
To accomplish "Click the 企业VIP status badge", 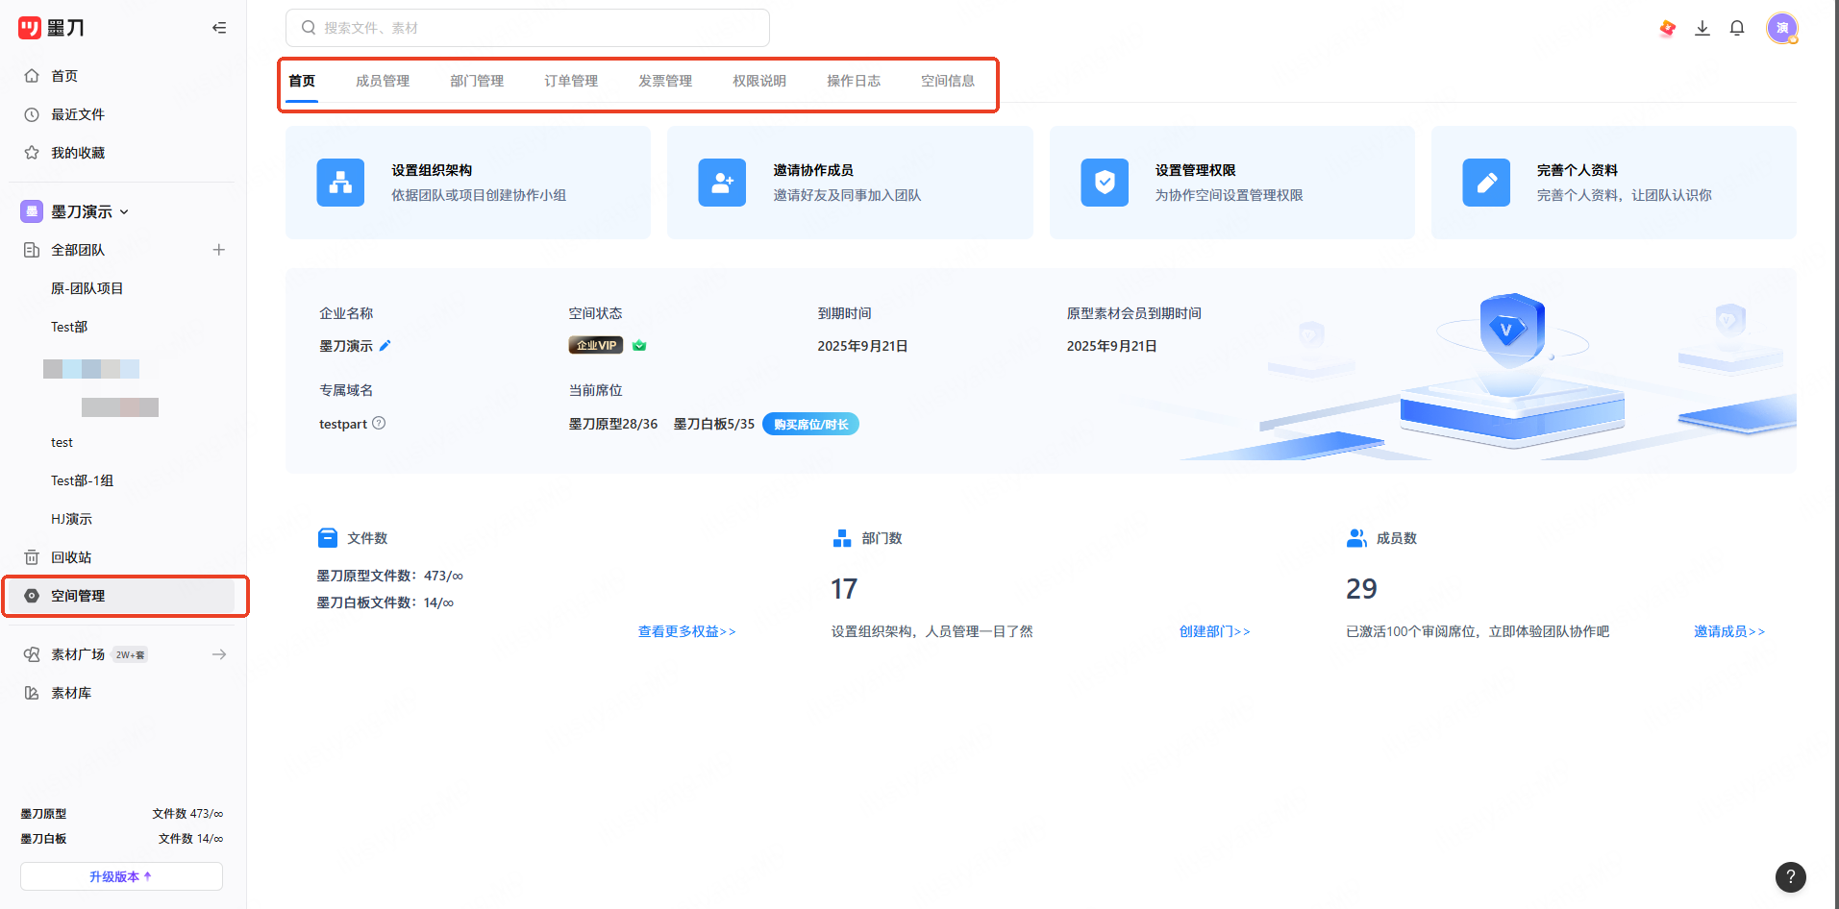I will (596, 345).
